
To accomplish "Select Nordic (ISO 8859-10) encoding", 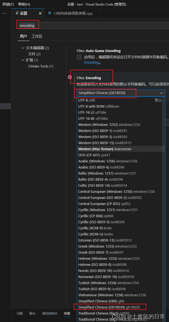I will 121,271.
